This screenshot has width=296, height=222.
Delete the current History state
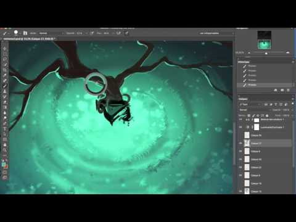pos(288,90)
